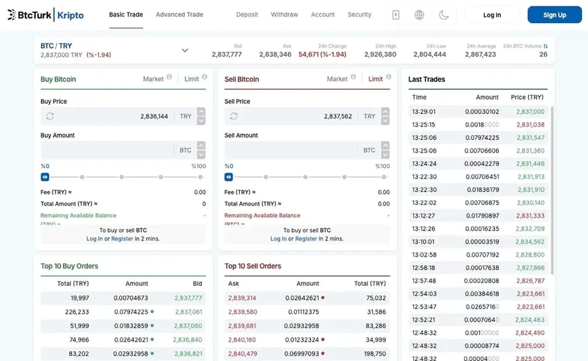Click the Sell amount percentage slider handle

point(229,177)
